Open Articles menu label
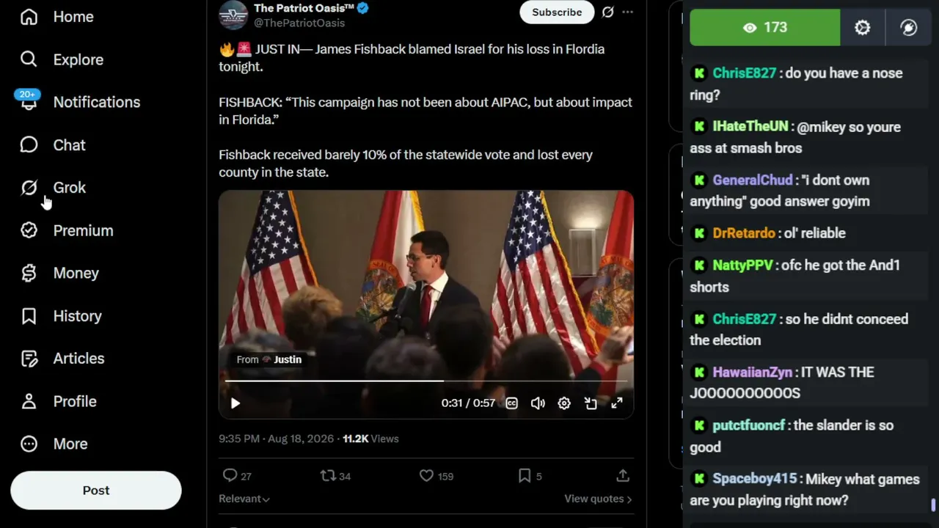Screen dimensions: 939x528 click(x=79, y=359)
